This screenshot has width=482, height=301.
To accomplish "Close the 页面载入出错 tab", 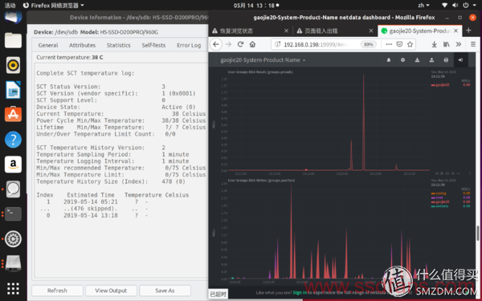I will point(371,31).
